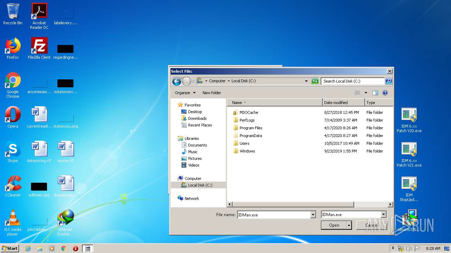
Task: Click New folder in the toolbar
Action: (x=212, y=93)
